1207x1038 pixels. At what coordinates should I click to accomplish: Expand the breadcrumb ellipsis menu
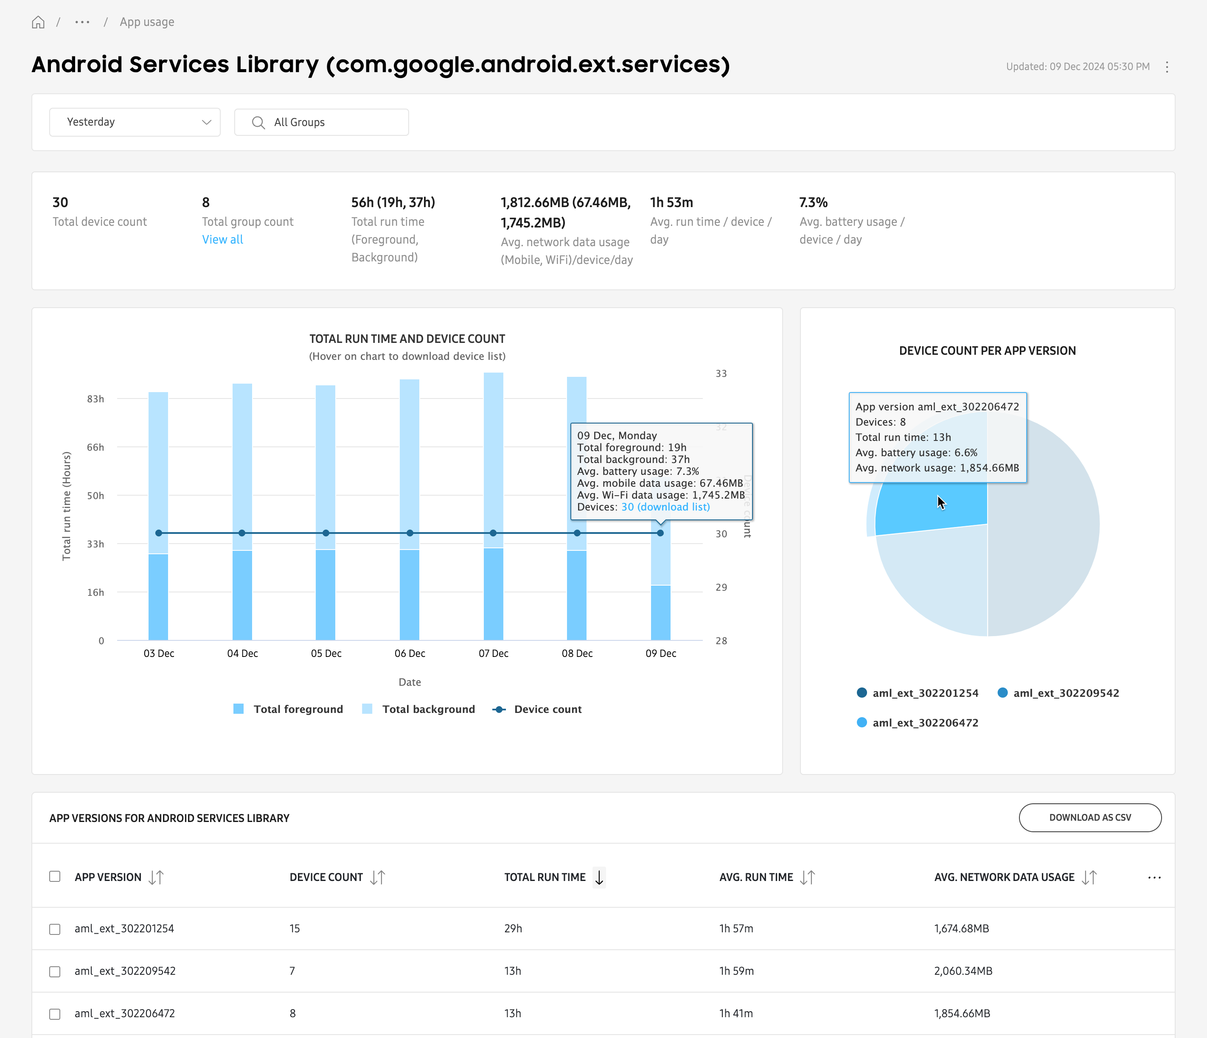82,22
